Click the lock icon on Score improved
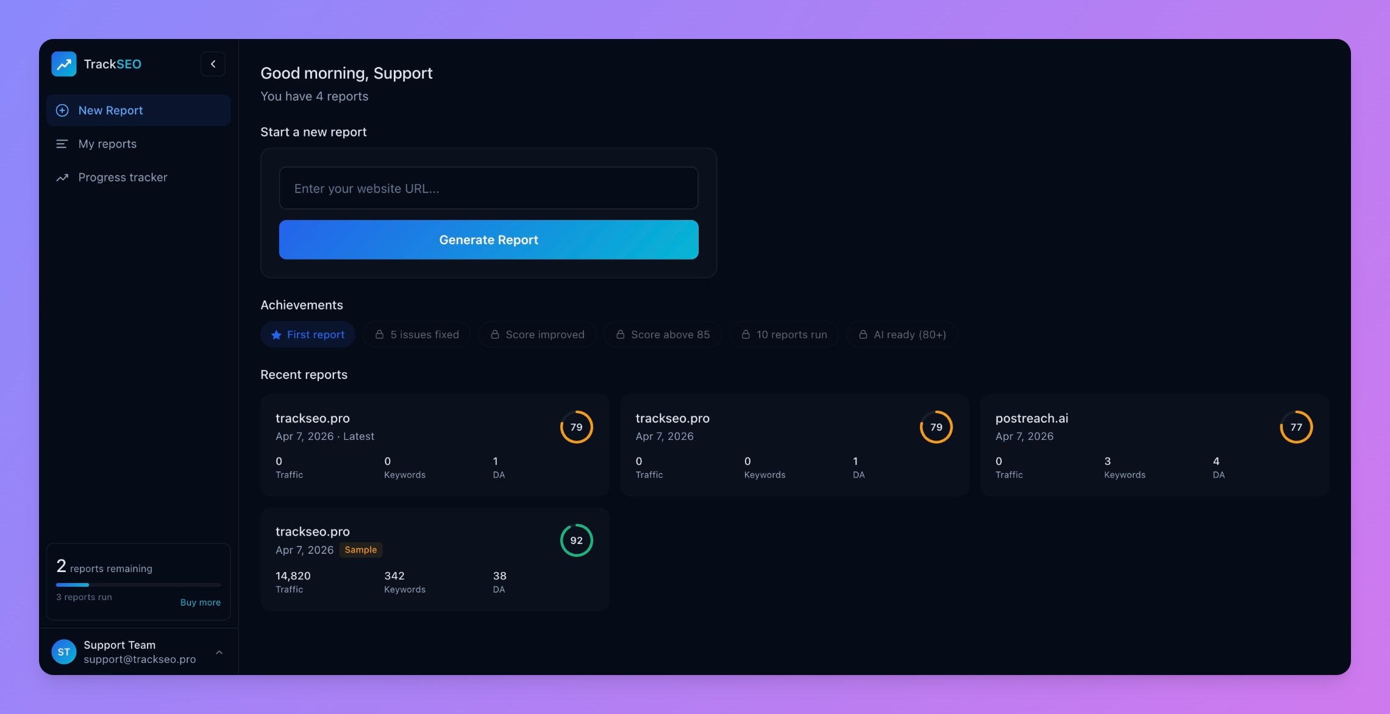 click(495, 334)
